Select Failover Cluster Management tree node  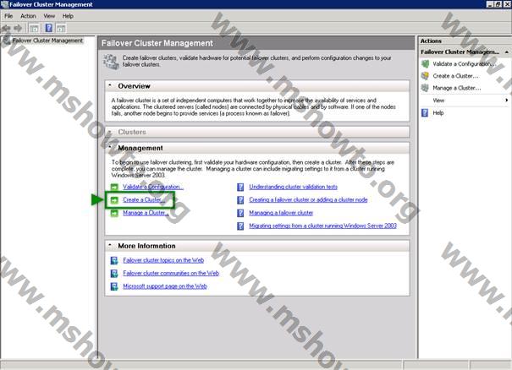pyautogui.click(x=47, y=41)
